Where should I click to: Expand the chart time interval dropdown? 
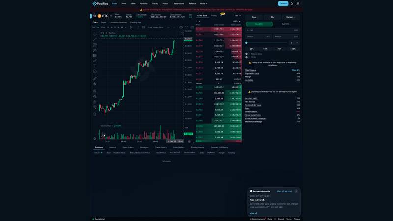(x=125, y=27)
